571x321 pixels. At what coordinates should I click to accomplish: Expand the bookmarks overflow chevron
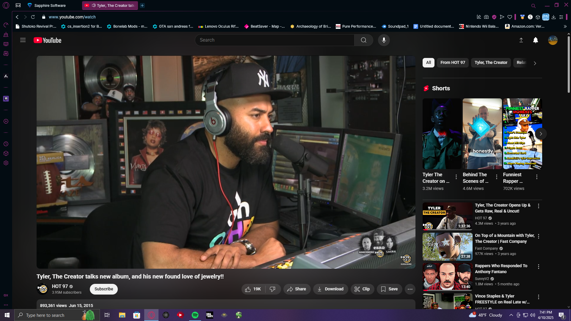point(565,26)
